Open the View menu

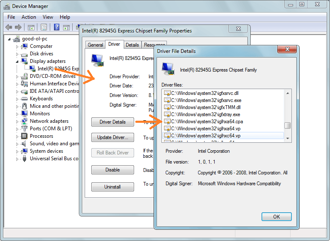[48, 17]
